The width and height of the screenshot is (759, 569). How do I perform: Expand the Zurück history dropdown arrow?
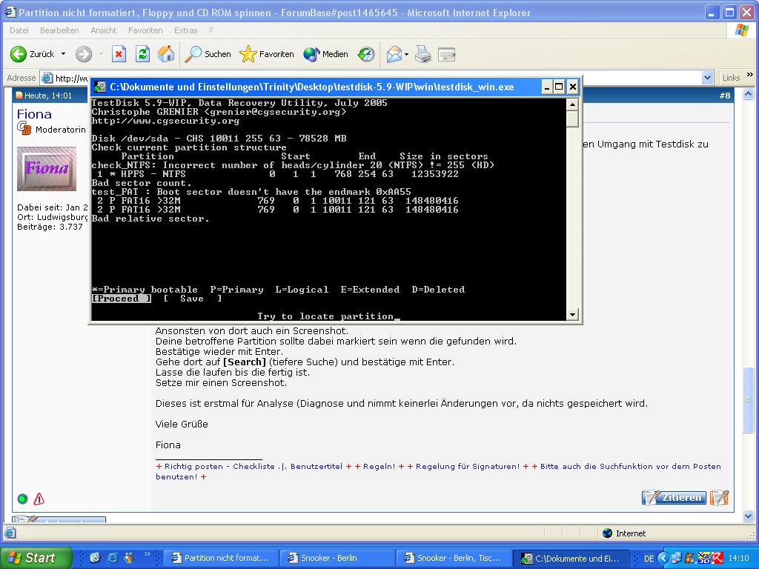pyautogui.click(x=63, y=54)
